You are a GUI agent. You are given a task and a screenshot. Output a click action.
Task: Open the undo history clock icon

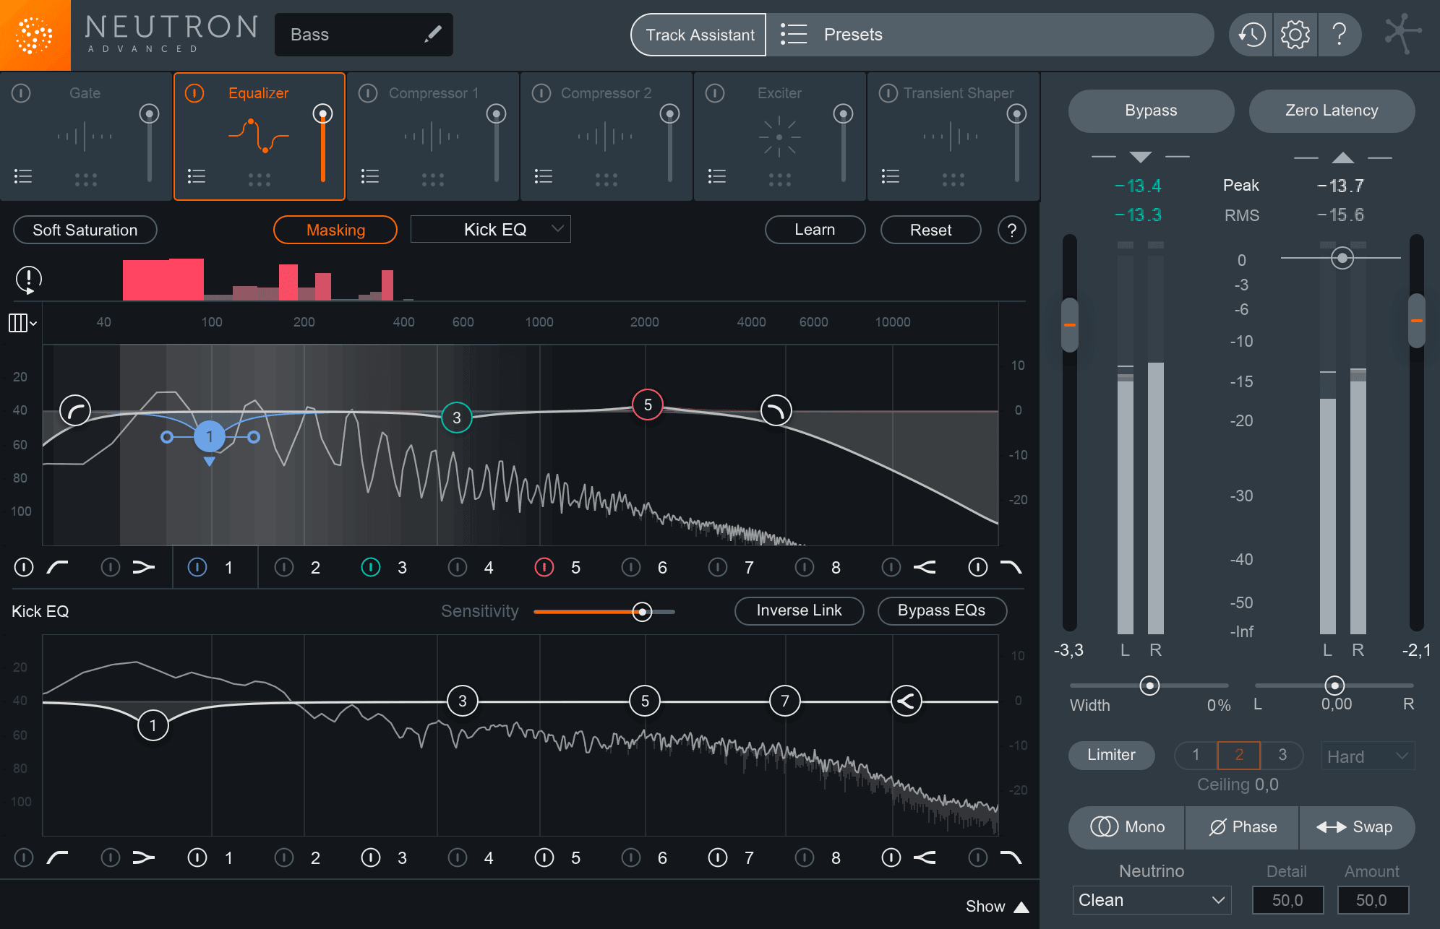coord(1251,34)
